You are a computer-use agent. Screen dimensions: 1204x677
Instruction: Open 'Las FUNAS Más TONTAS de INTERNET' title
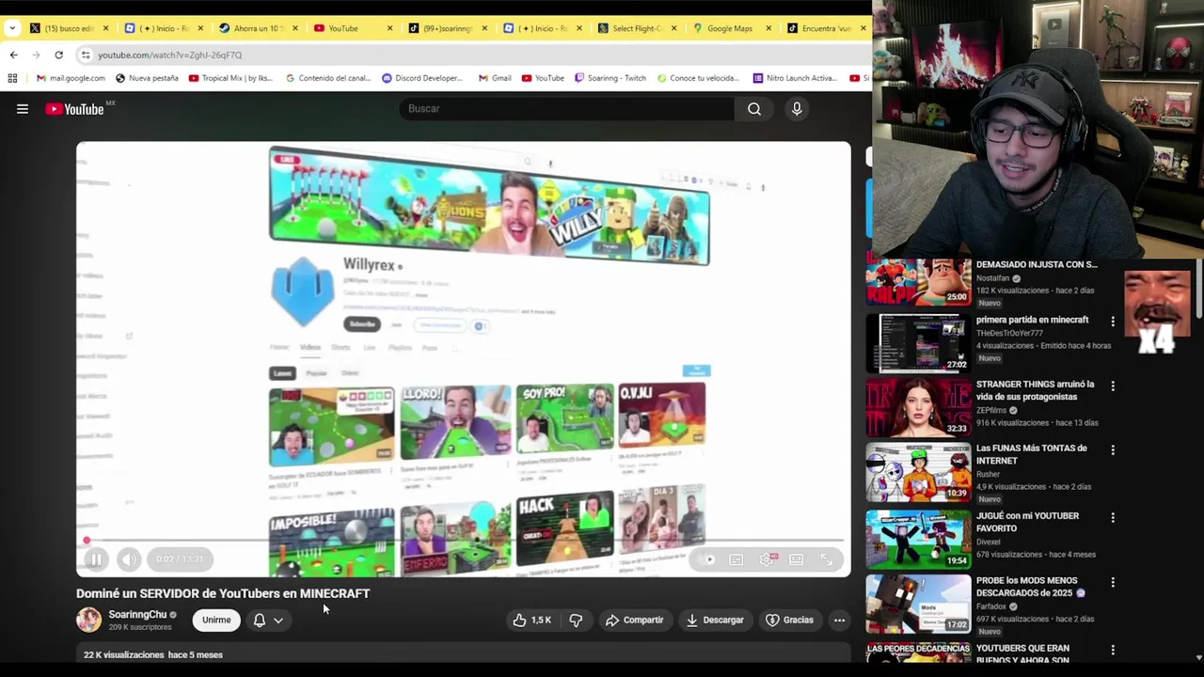pos(1032,454)
